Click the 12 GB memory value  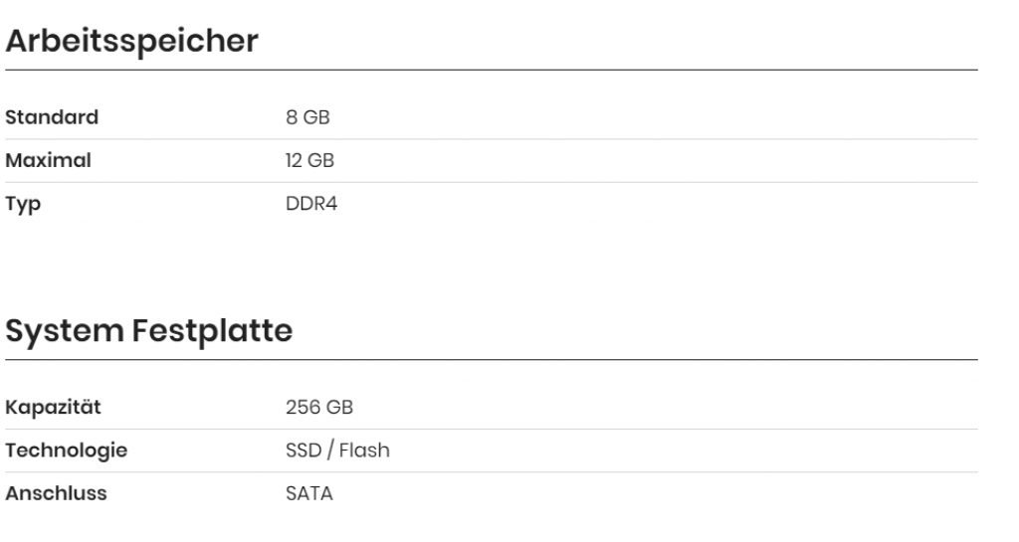click(309, 160)
